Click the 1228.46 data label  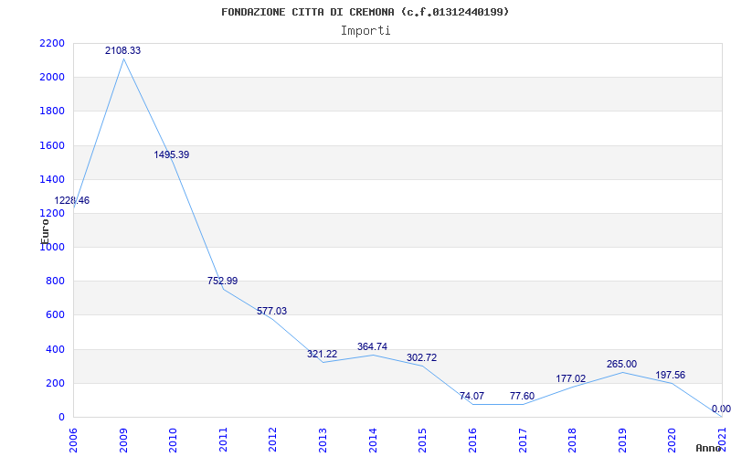[x=72, y=201]
